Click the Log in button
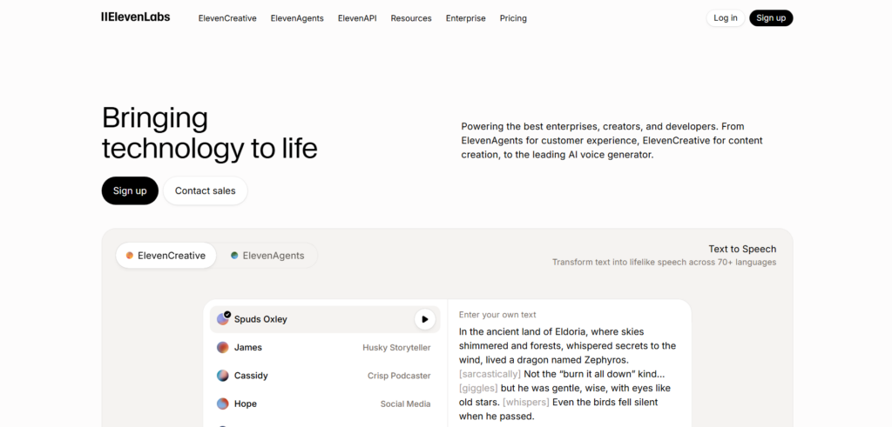Viewport: 892px width, 427px height. tap(726, 18)
